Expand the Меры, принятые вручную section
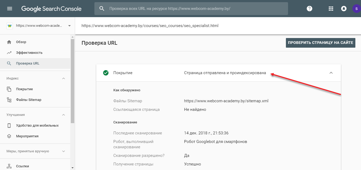The width and height of the screenshot is (361, 170). (x=64, y=151)
